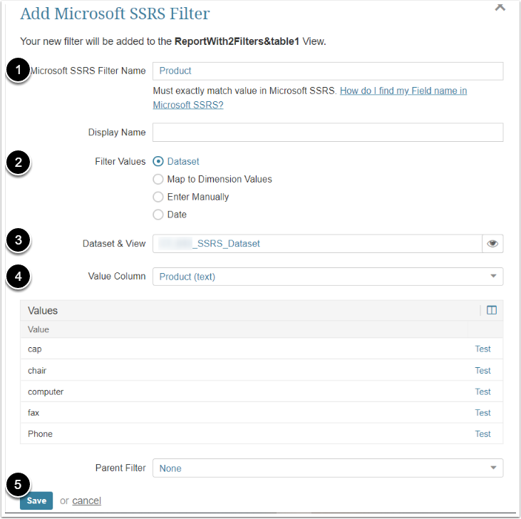Open the Microsoft SSRS Field name help link
The height and width of the screenshot is (519, 521).
coord(403,91)
